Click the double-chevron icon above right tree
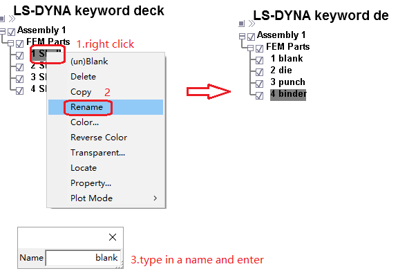This screenshot has width=398, height=271. point(252,24)
